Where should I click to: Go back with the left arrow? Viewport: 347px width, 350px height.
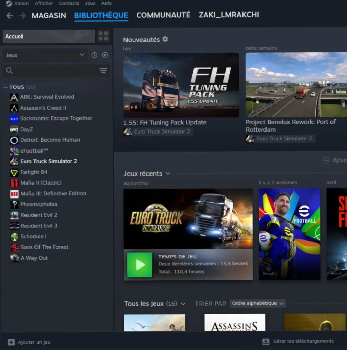point(9,16)
